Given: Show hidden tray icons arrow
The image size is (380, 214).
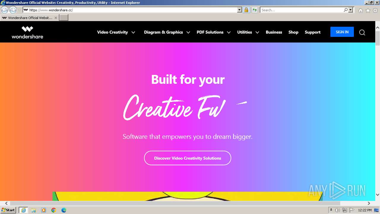Looking at the screenshot, I should pyautogui.click(x=331, y=210).
